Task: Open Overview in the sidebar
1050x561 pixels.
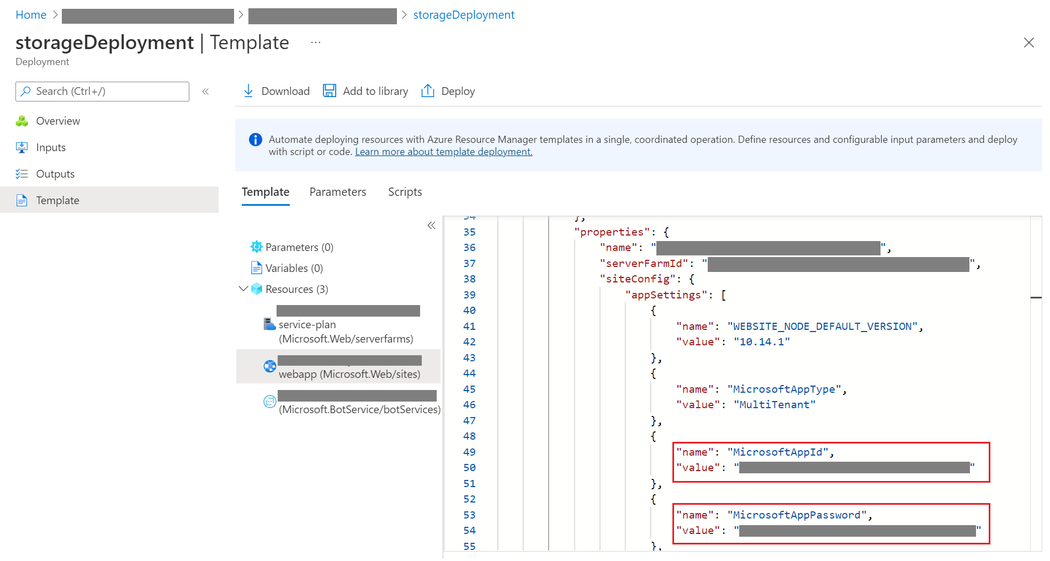Action: tap(109, 121)
